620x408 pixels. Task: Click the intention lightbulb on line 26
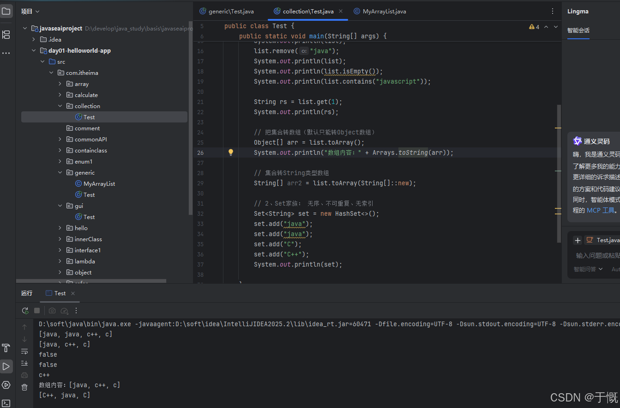click(x=231, y=152)
